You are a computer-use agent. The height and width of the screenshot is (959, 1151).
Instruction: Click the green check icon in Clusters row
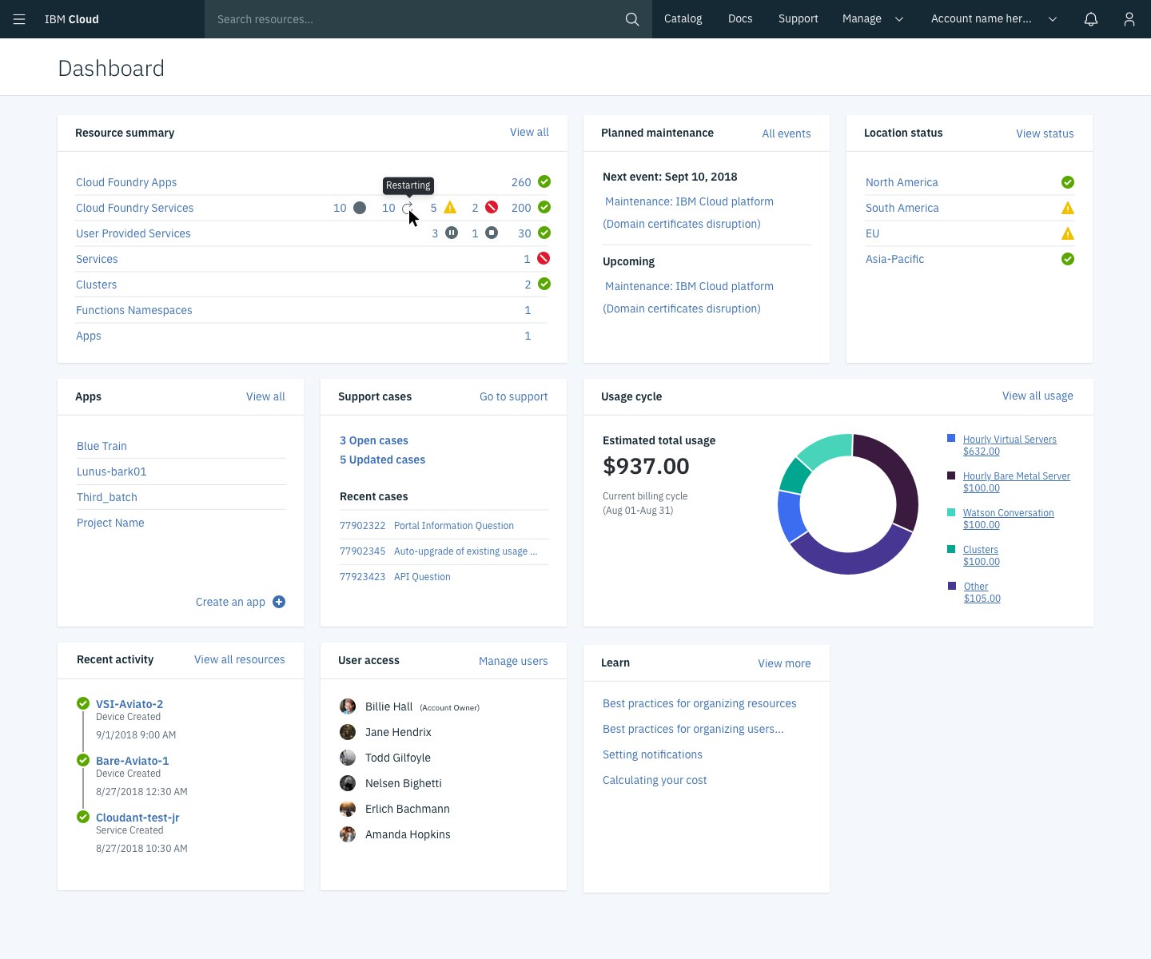(544, 284)
